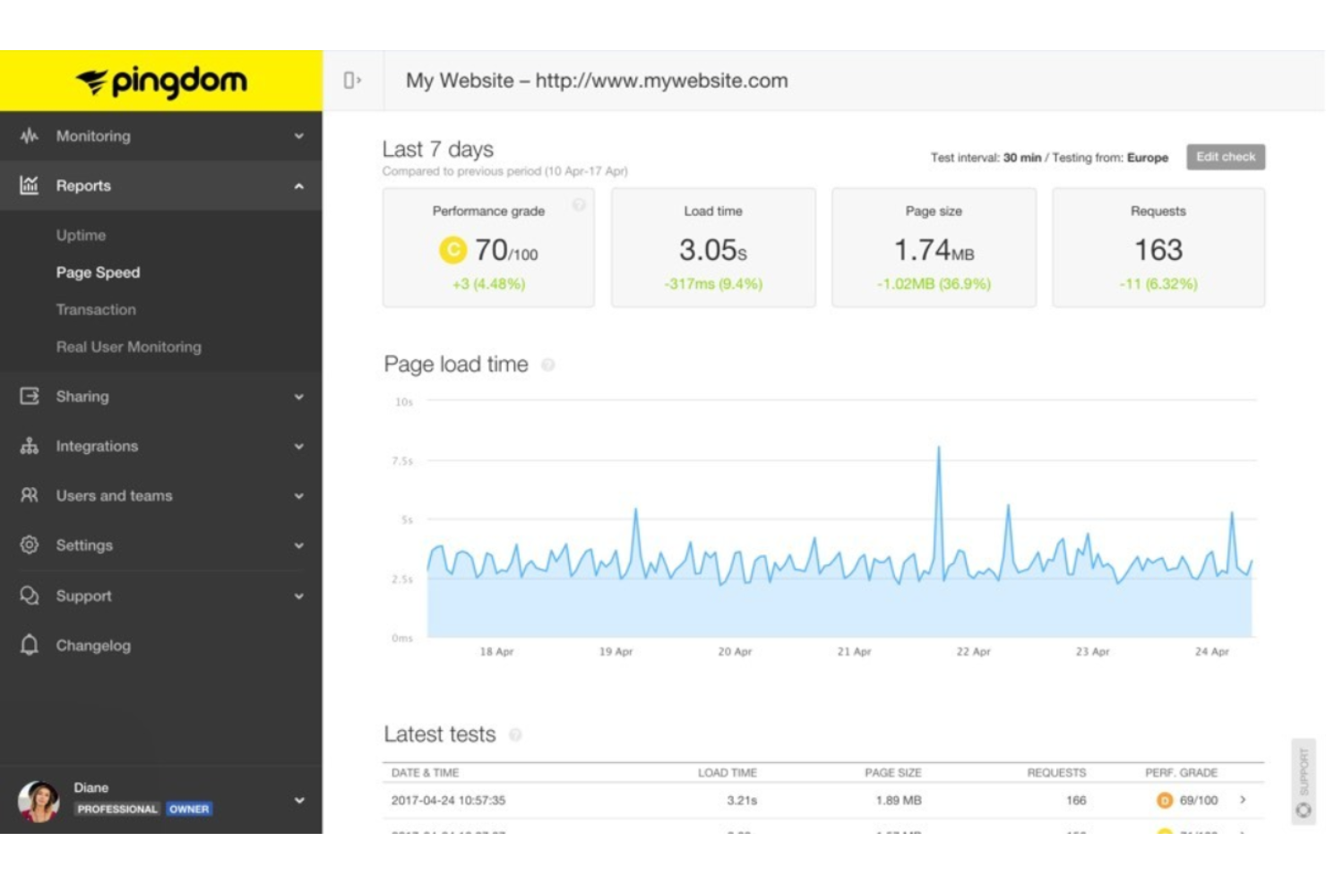Switch to the Uptime report
Screen dimensions: 1326x884
pos(81,235)
